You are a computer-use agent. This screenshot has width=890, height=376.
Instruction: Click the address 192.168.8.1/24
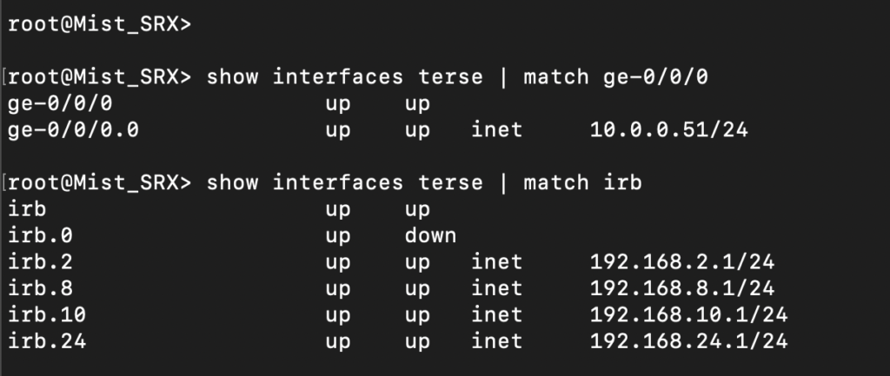pos(681,287)
